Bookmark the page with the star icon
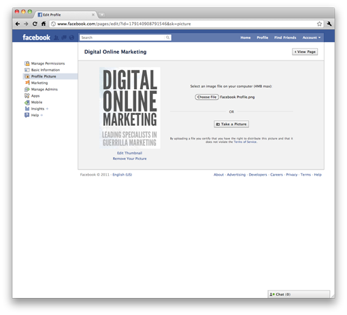Image resolution: width=347 pixels, height=315 pixels. pyautogui.click(x=319, y=24)
